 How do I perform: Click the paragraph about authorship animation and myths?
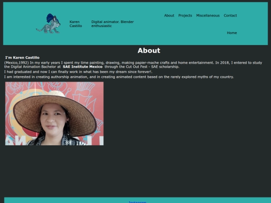click(119, 77)
